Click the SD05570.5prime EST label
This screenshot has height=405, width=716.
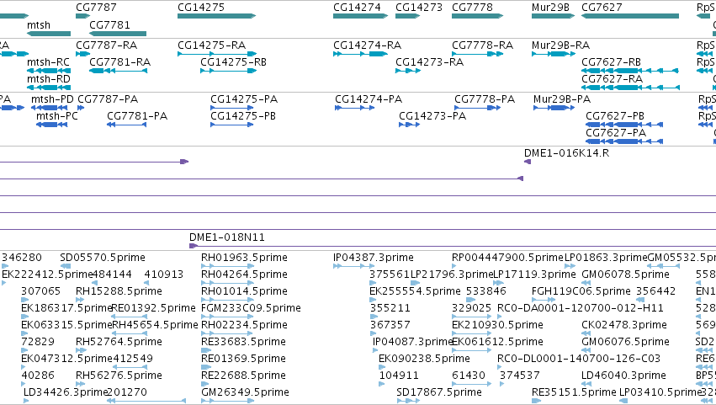[x=103, y=258]
